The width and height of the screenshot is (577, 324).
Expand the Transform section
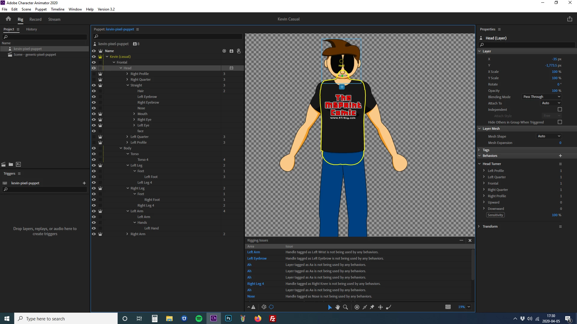479,226
